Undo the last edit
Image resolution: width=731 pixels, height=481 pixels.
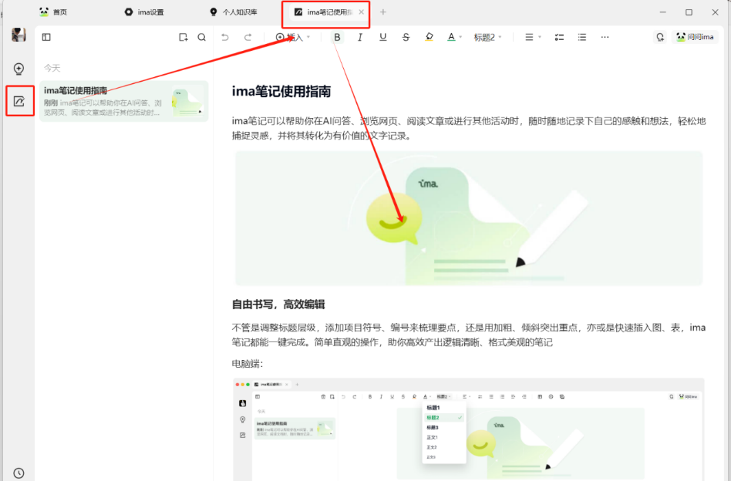tap(225, 37)
